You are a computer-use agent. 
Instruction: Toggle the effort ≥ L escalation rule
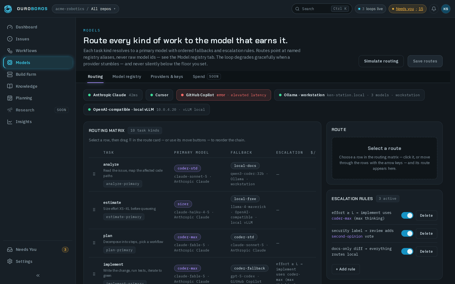coord(407,216)
